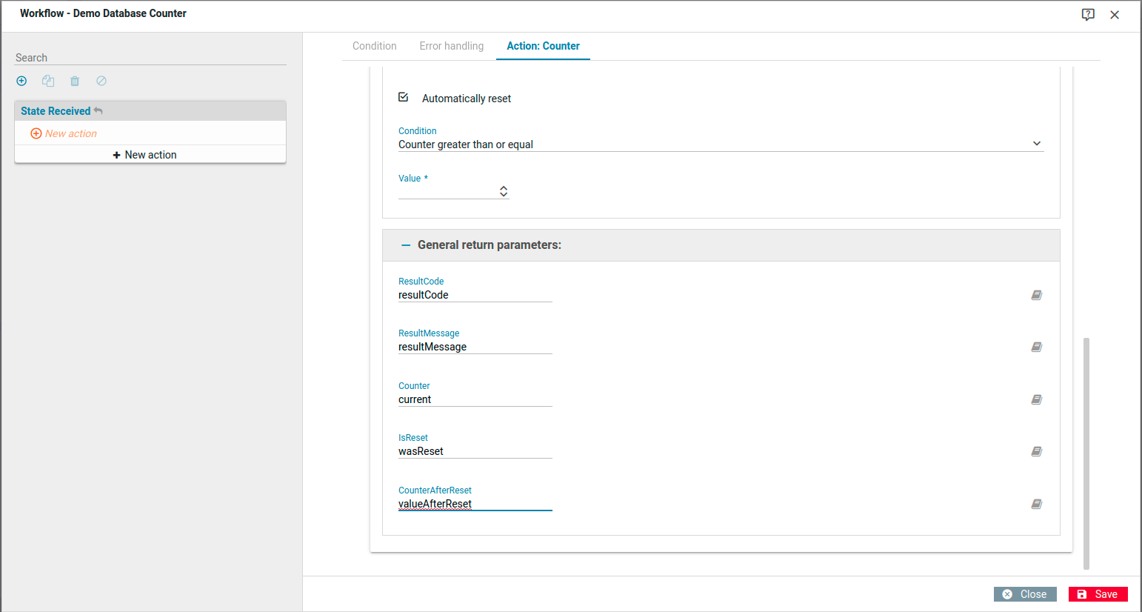Image resolution: width=1142 pixels, height=612 pixels.
Task: Click the copy icon in left toolbar
Action: click(x=48, y=81)
